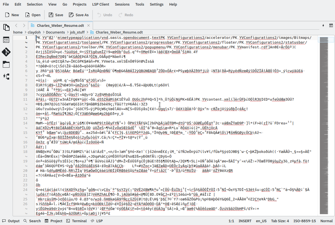Open the Git sidebar panel
The image size is (335, 225).
(6, 52)
